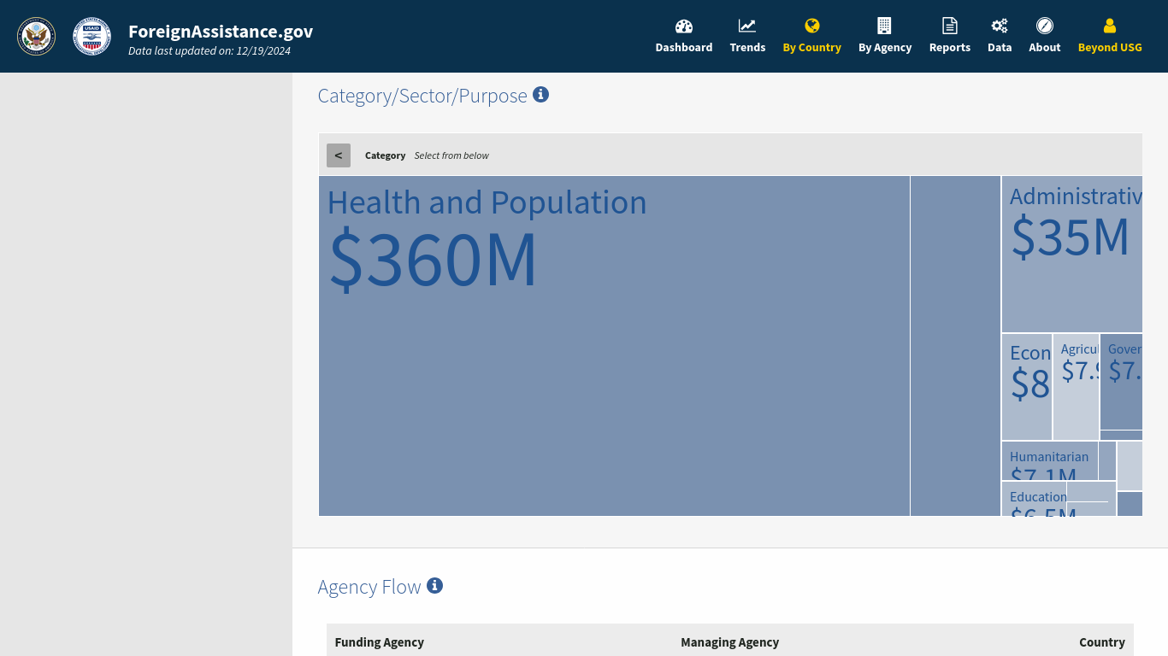Image resolution: width=1168 pixels, height=656 pixels.
Task: Select the Humanitarian $7.1M treemap tile
Action: click(x=1050, y=461)
